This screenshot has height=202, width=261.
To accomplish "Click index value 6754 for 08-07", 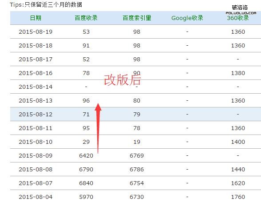I will pyautogui.click(x=137, y=183).
